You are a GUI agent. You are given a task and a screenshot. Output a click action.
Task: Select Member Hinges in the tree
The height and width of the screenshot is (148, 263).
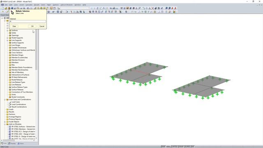click(17, 55)
